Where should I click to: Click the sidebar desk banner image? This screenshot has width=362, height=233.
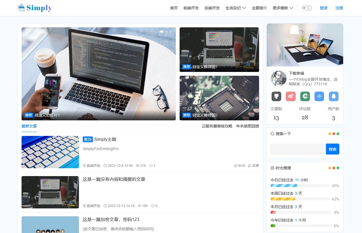[x=305, y=45]
